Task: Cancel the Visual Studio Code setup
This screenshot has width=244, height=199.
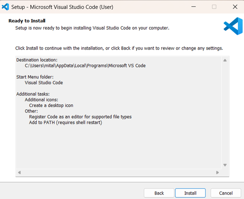Action: coord(226,193)
